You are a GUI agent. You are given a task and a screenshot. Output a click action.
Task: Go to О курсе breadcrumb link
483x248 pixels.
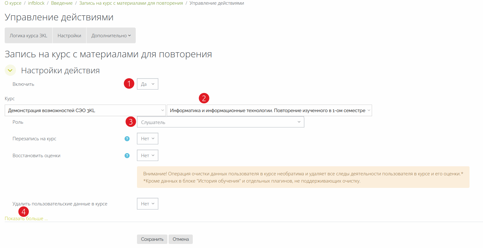[13, 3]
